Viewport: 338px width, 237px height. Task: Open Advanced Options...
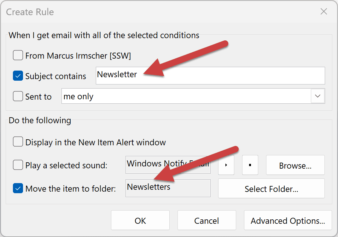coord(288,221)
